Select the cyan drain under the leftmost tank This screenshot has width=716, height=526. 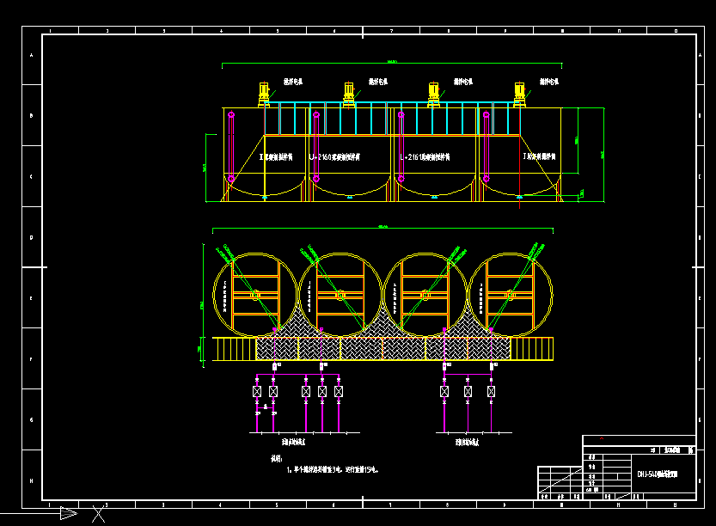265,198
